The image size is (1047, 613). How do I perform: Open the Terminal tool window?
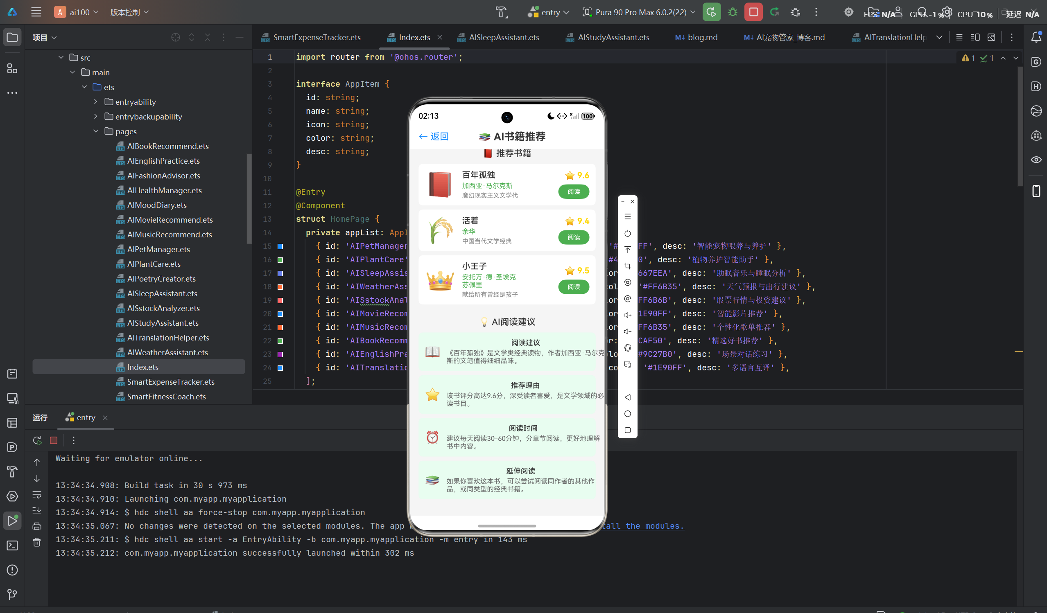click(x=12, y=545)
